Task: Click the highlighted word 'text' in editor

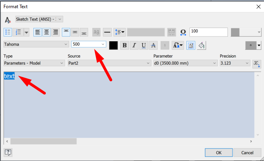Action: [9, 76]
